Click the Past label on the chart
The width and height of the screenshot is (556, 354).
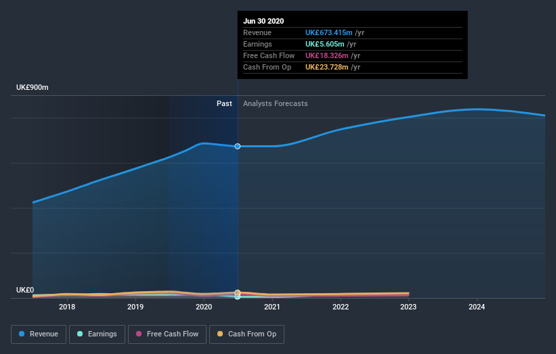click(224, 103)
